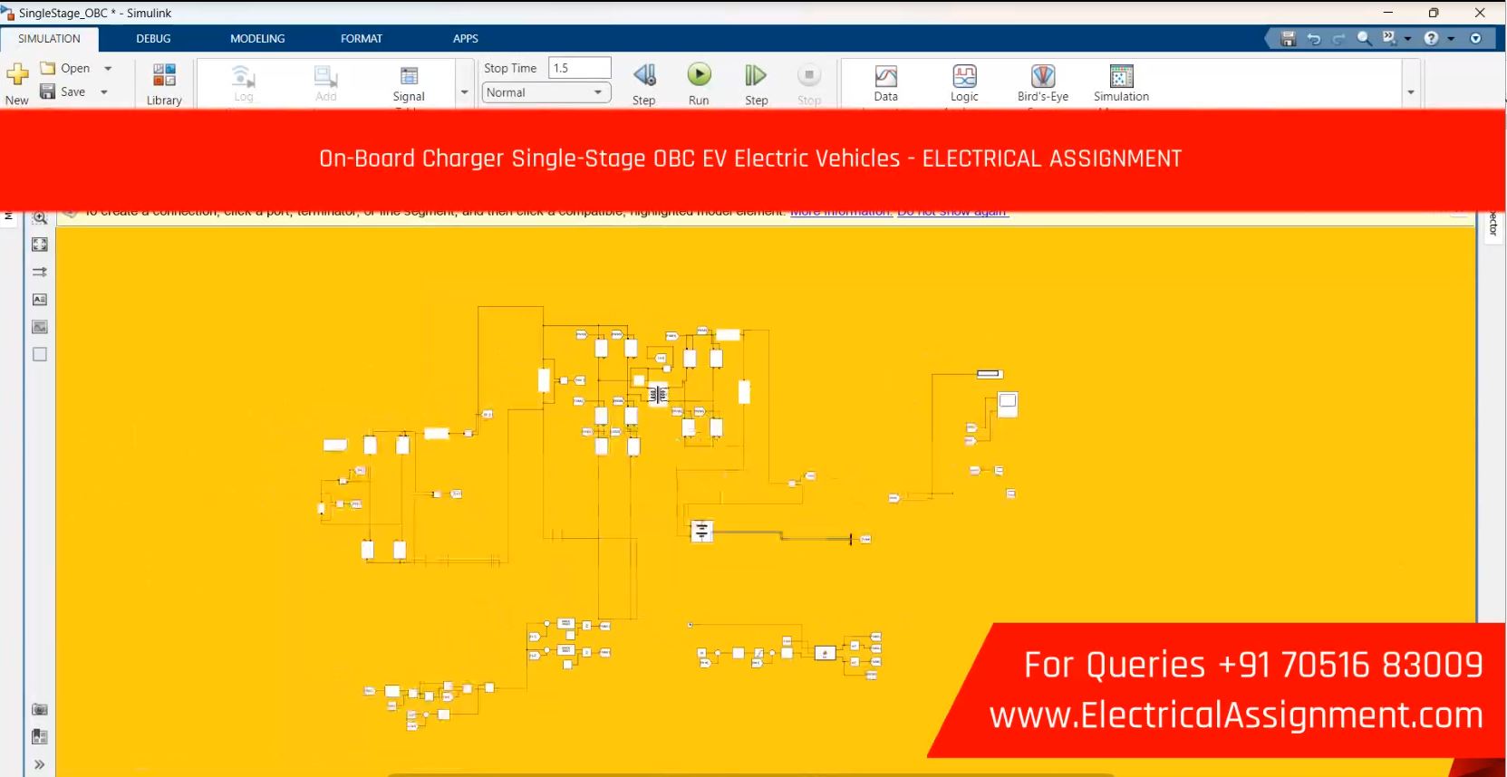Open the Logic Analyzer
Image resolution: width=1507 pixels, height=777 pixels.
[964, 83]
